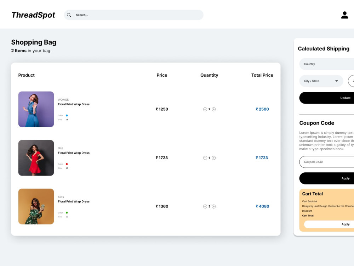Select the red color dot
The height and width of the screenshot is (266, 354).
click(67, 164)
